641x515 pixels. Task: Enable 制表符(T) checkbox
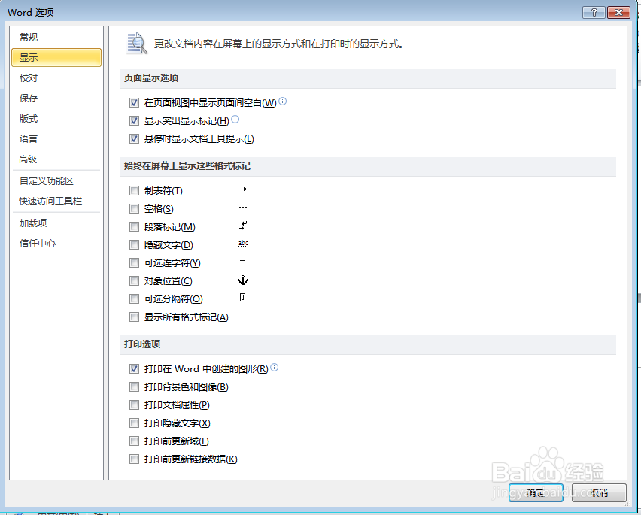[x=134, y=191]
